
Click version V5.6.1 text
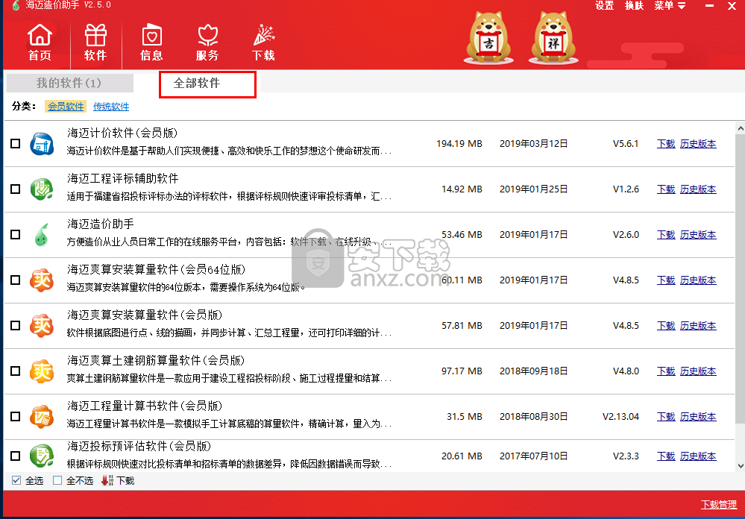click(x=626, y=143)
